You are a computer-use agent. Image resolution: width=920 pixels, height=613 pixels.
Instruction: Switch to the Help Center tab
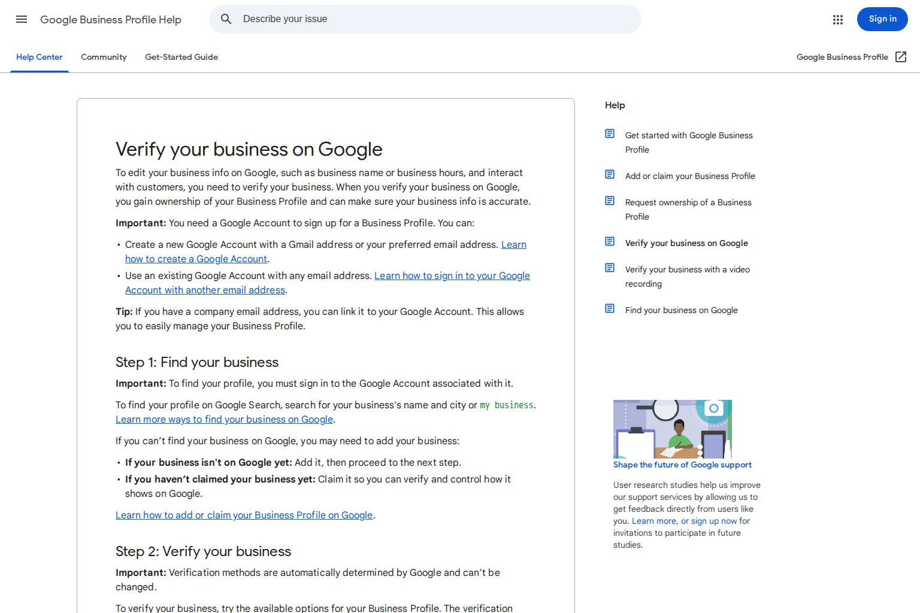(40, 57)
